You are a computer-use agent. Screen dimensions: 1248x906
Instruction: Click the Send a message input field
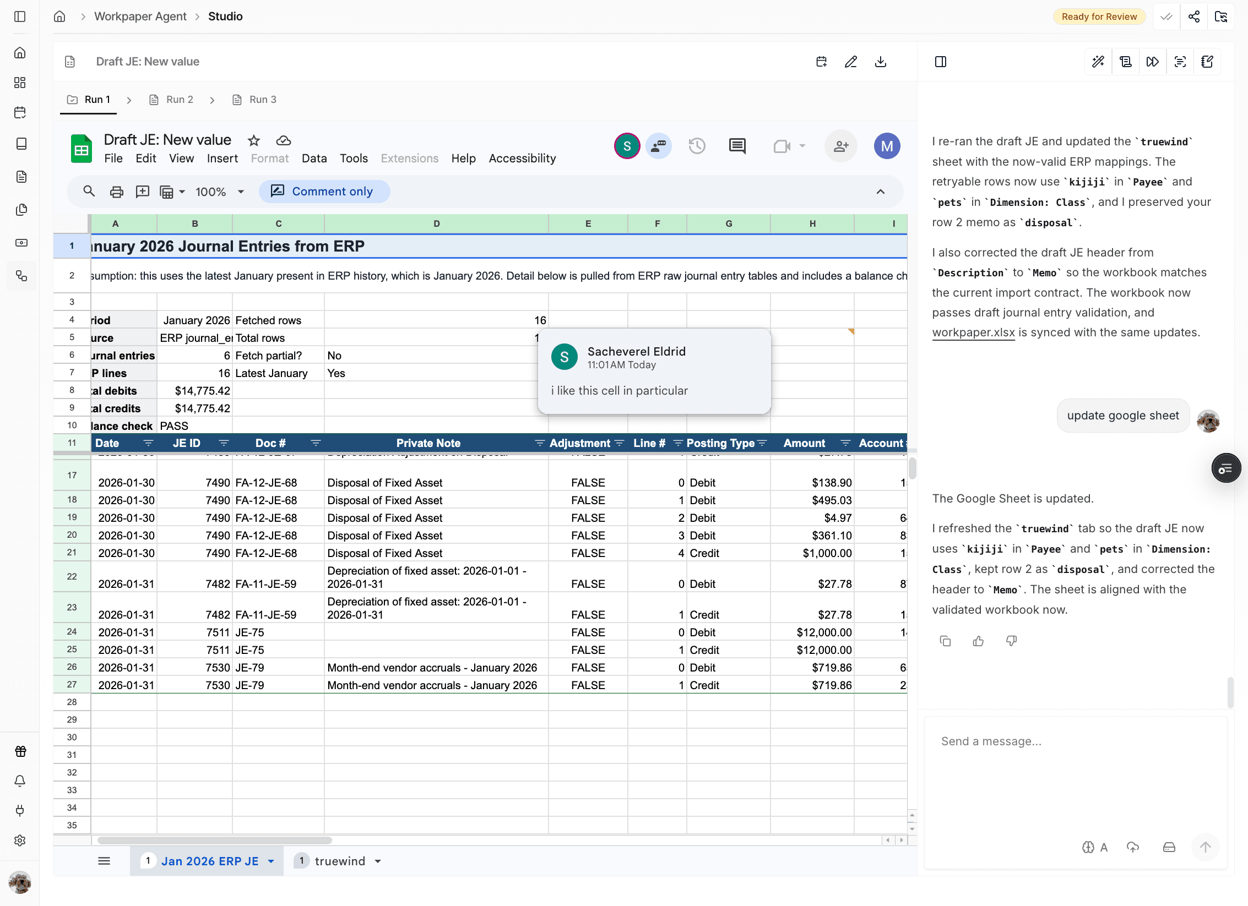1074,741
